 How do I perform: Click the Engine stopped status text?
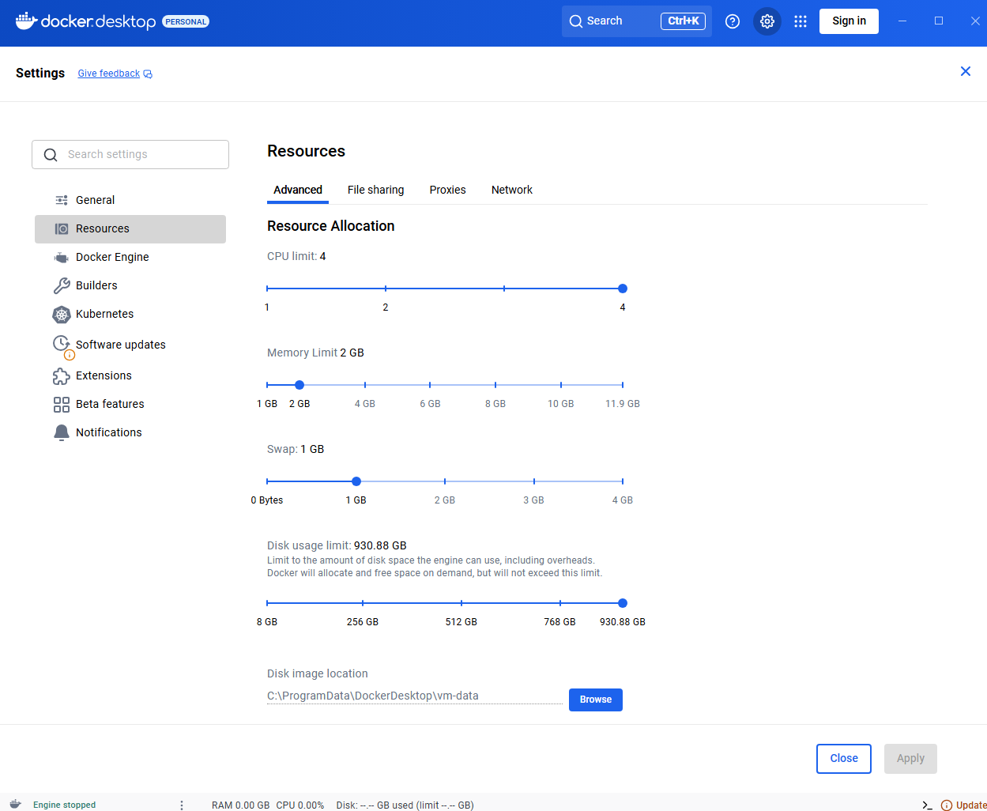(64, 805)
